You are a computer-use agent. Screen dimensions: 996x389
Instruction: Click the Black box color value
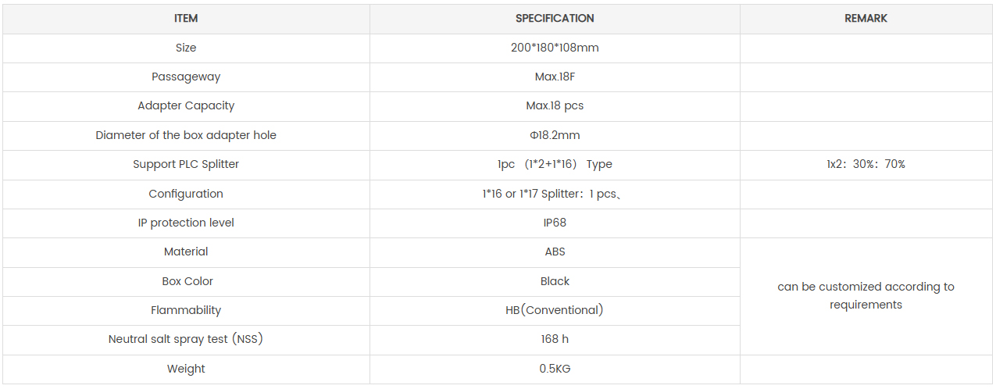(x=555, y=281)
